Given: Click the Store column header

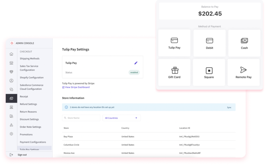Looking at the screenshot, I should [x=66, y=128].
